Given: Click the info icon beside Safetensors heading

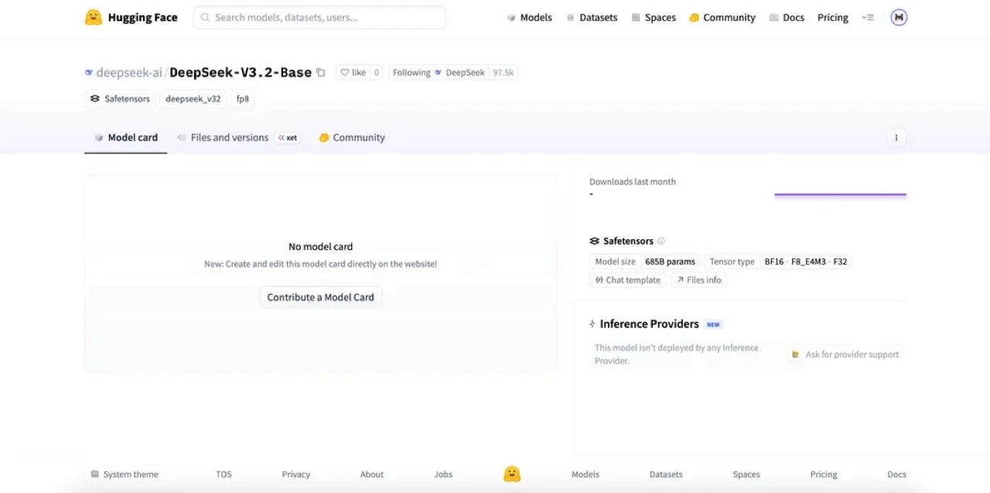Looking at the screenshot, I should 661,241.
